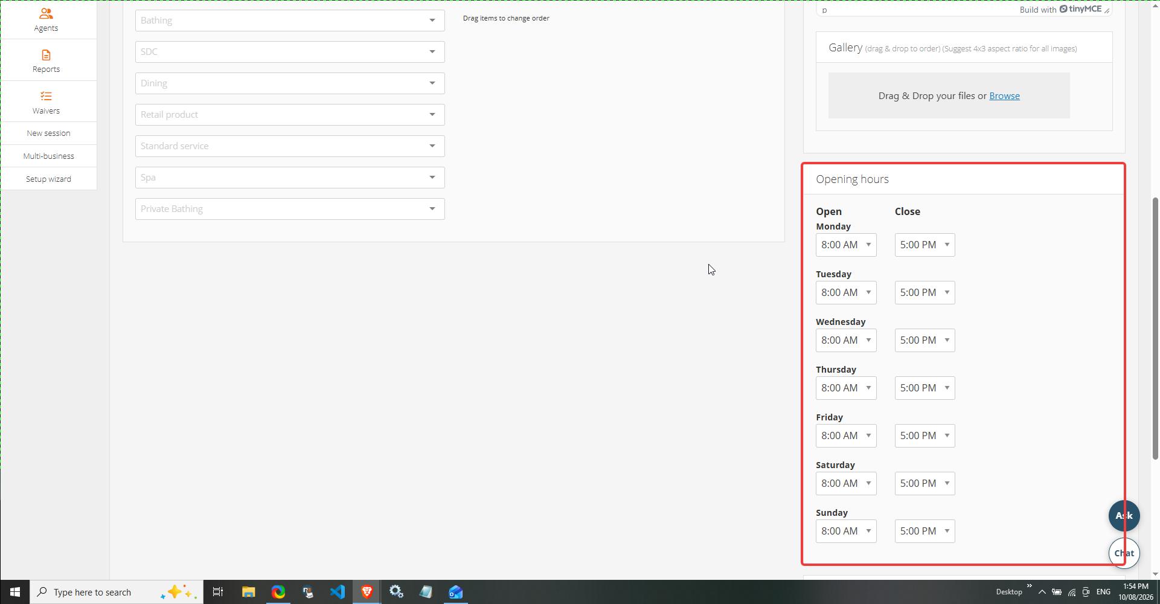
Task: Open Thursday closing time dropdown
Action: (924, 388)
